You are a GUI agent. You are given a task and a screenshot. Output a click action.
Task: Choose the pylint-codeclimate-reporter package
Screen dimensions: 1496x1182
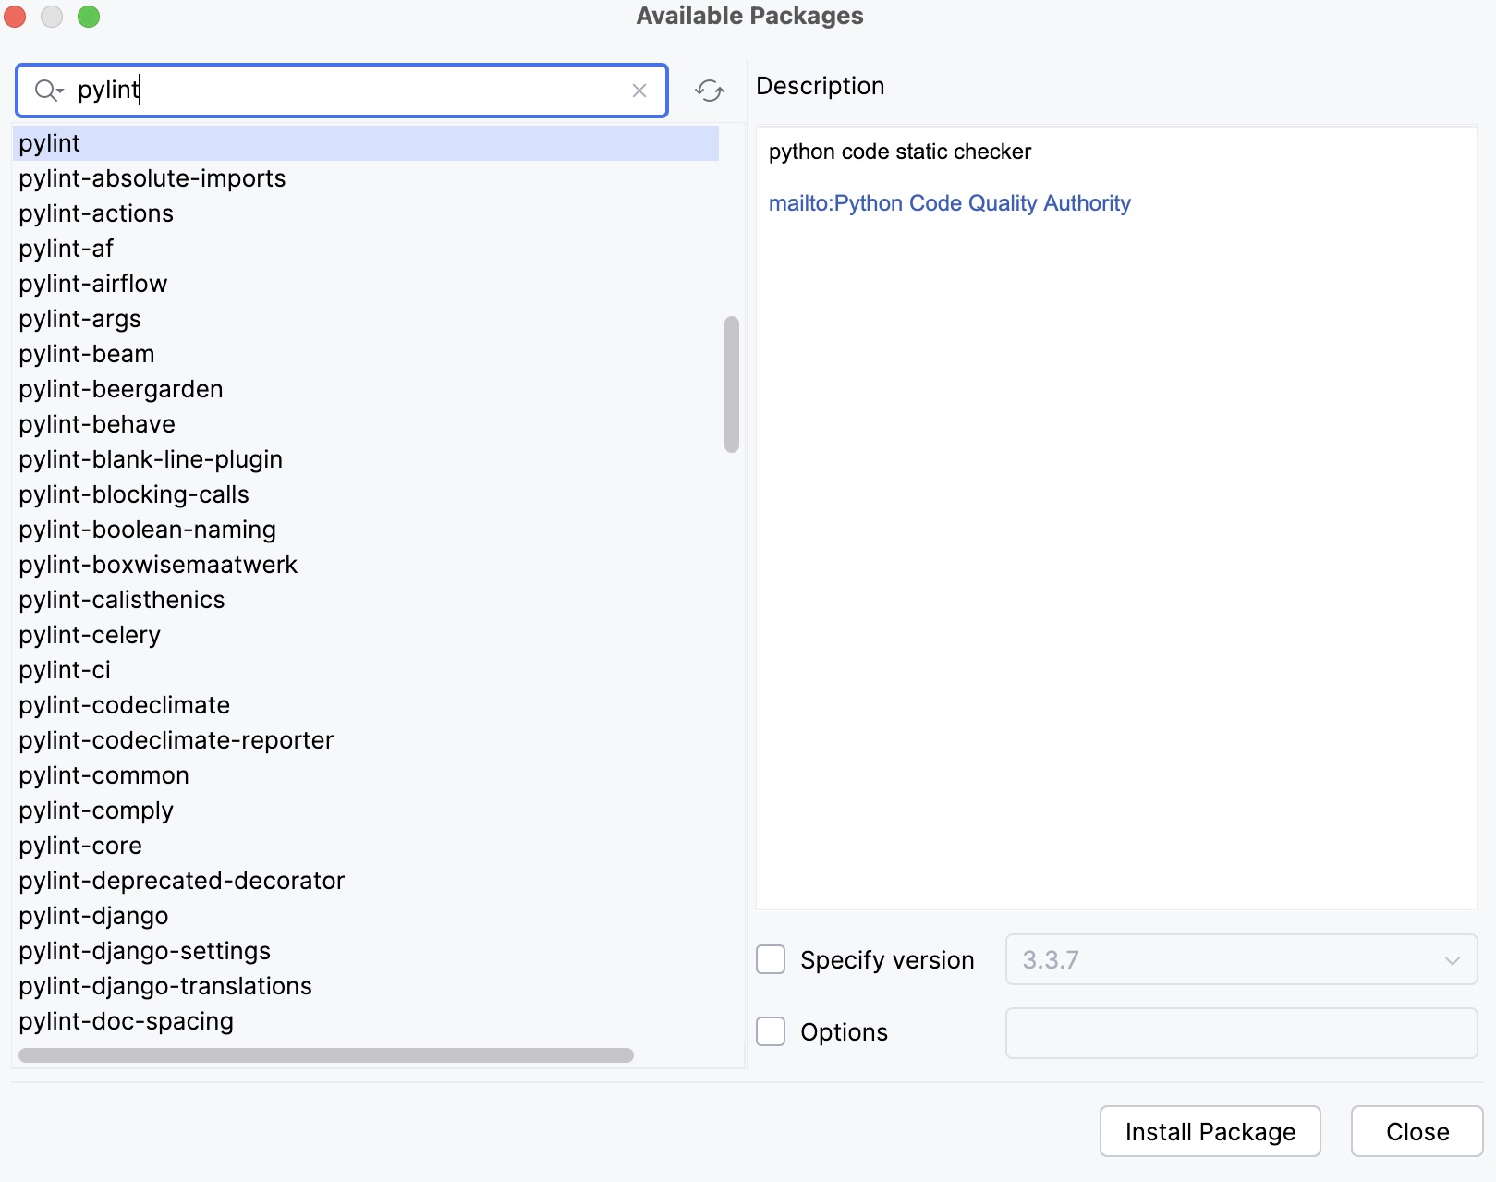coord(176,740)
